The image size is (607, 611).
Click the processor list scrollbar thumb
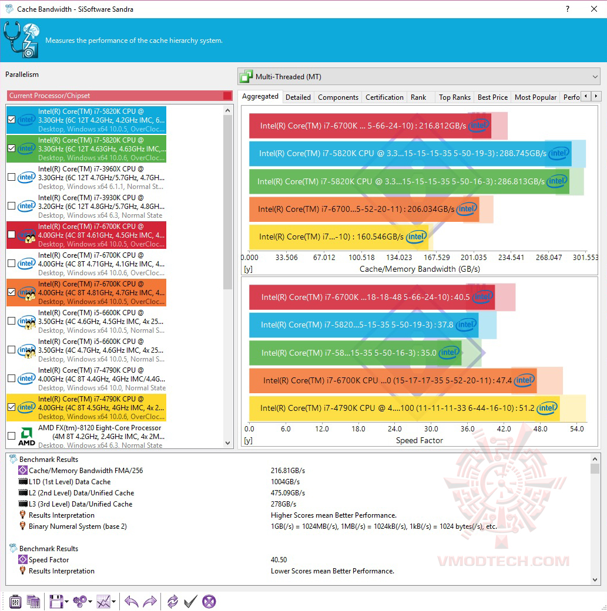point(228,202)
